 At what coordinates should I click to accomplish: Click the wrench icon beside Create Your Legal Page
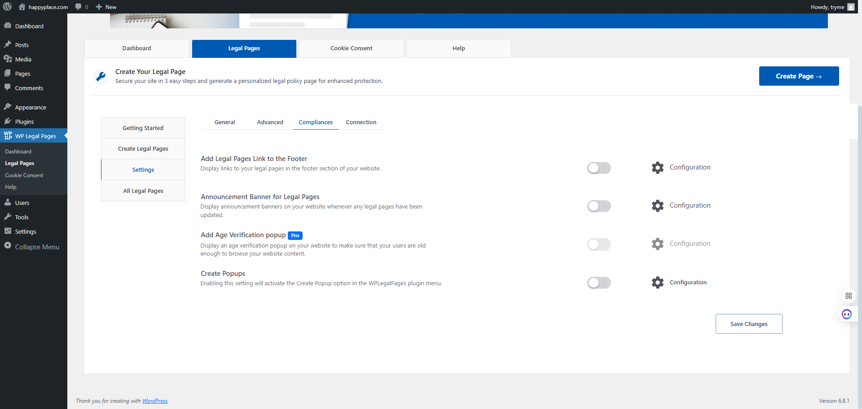click(101, 76)
